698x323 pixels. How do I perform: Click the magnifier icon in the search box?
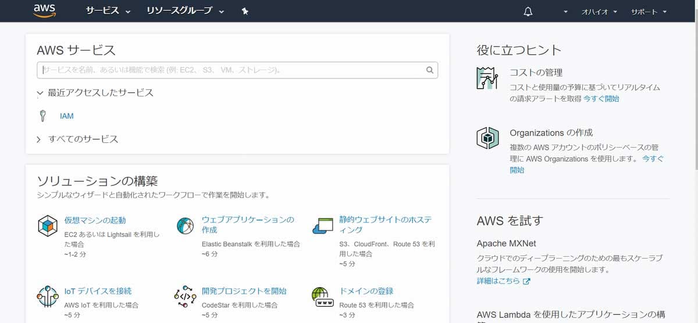point(430,70)
